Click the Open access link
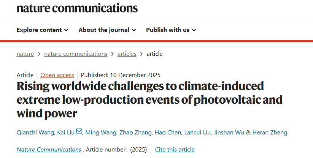Screen dimensions: 313x158 pos(57,75)
